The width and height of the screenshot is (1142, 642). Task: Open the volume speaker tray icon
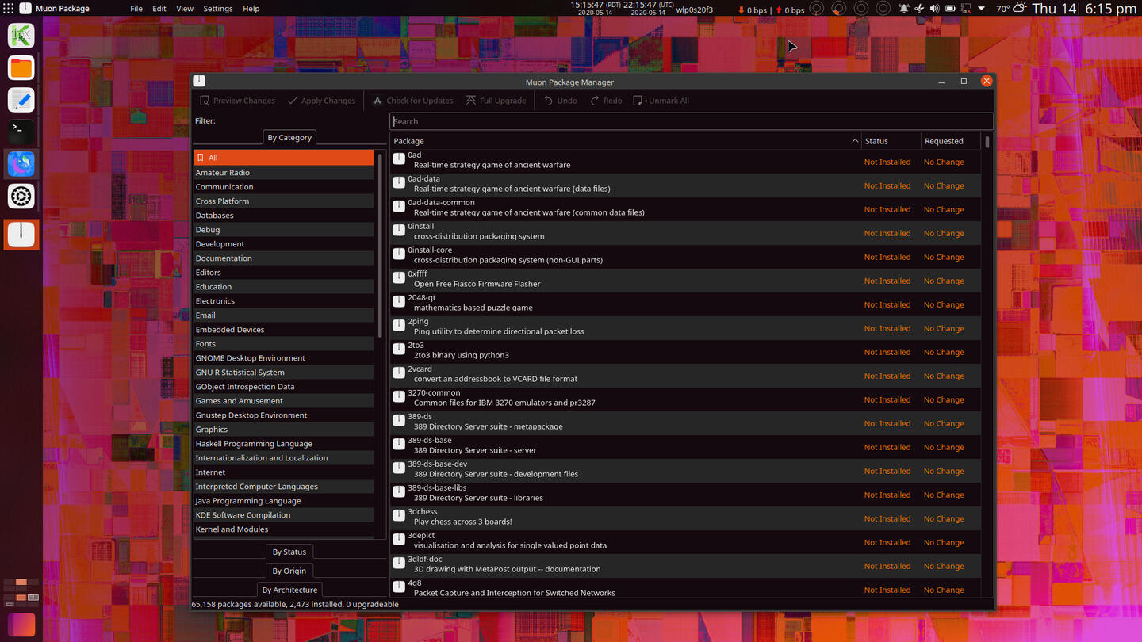point(934,9)
